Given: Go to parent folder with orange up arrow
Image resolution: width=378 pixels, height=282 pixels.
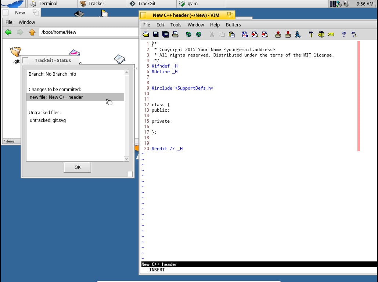Looking at the screenshot, I should pos(32,32).
